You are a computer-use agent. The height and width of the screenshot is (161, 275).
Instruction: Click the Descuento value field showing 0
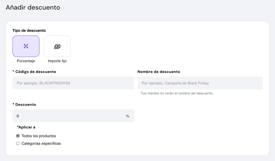click(67, 116)
